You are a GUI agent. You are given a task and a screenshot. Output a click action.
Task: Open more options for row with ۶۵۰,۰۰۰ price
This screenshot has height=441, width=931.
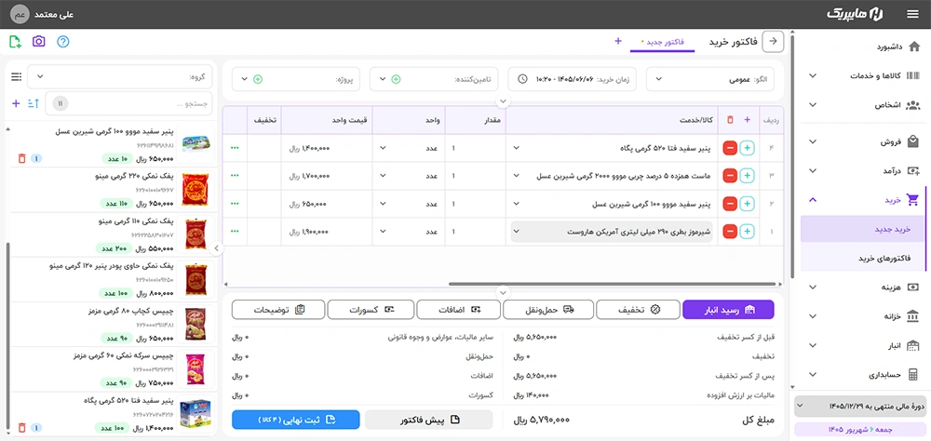235,204
